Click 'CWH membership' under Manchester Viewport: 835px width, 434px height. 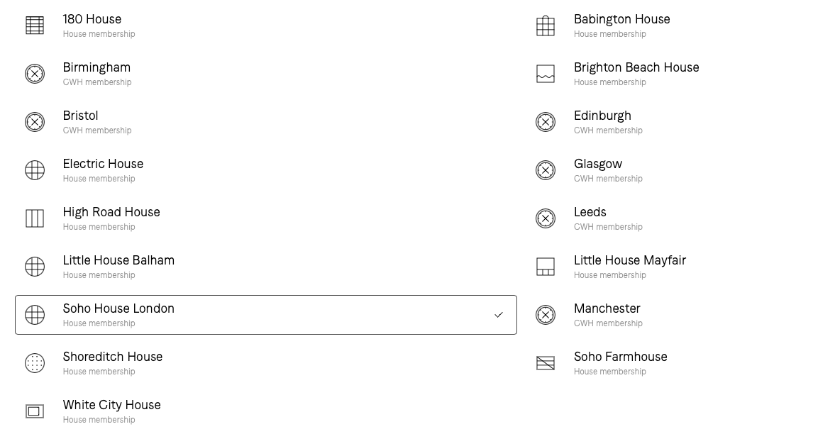coord(608,324)
